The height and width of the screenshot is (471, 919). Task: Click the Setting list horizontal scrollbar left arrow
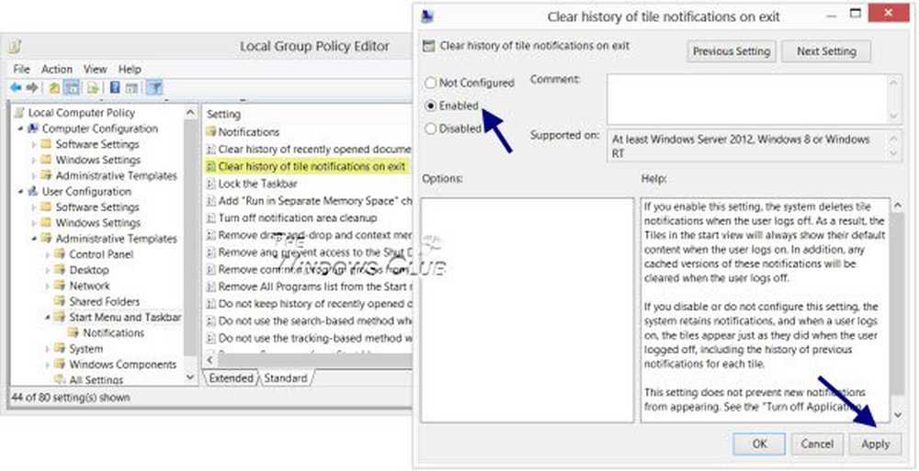pyautogui.click(x=210, y=360)
